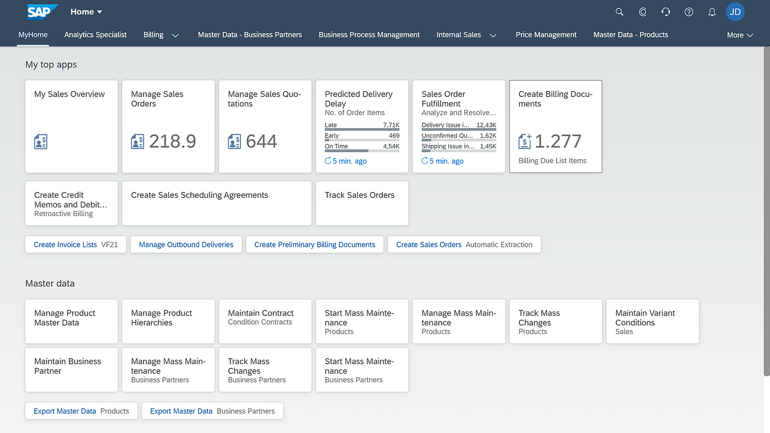770x433 pixels.
Task: Open Manage Product Hierarchies tile
Action: [x=168, y=321]
